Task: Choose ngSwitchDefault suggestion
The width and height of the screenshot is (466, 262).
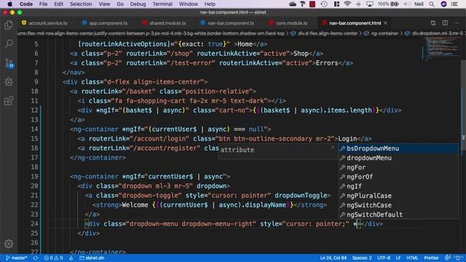Action: tap(398, 215)
